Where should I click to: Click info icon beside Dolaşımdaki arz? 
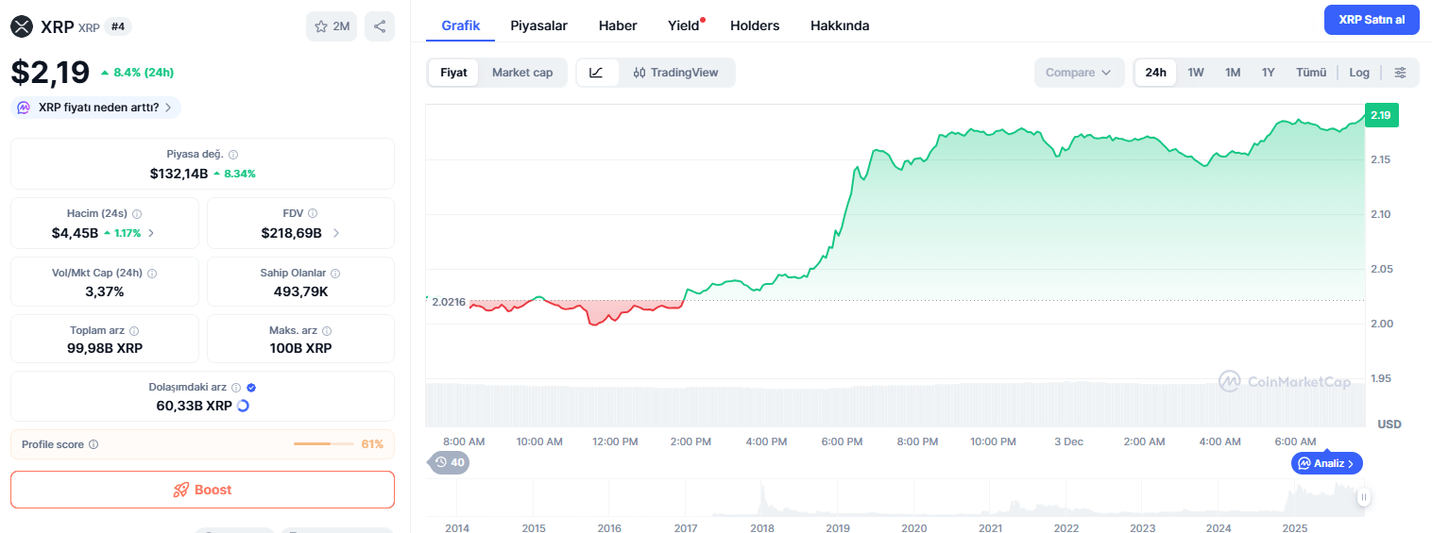coord(236,388)
